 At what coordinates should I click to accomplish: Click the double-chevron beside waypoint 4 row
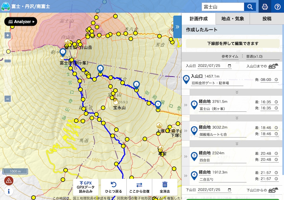[186, 176]
